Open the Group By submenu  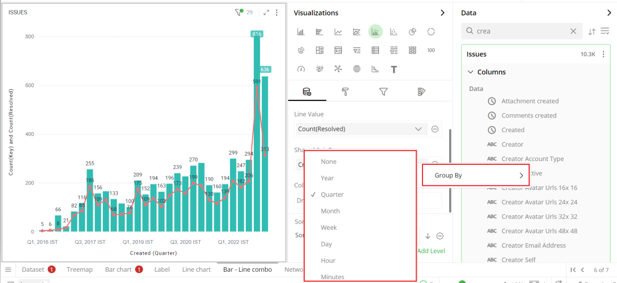(476, 175)
